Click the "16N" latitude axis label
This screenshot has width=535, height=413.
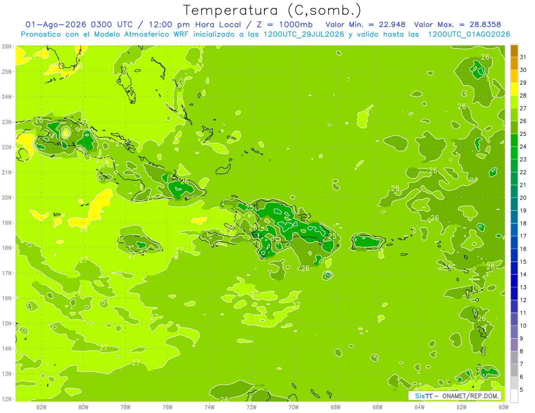(7, 298)
